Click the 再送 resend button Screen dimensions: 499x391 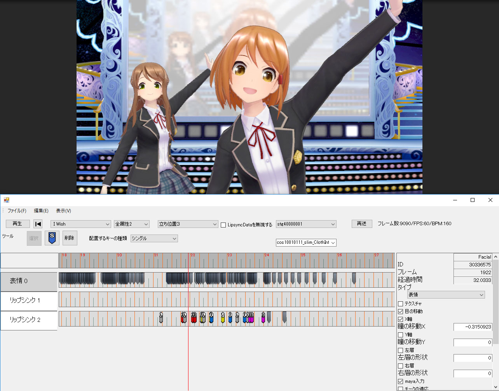coord(362,224)
